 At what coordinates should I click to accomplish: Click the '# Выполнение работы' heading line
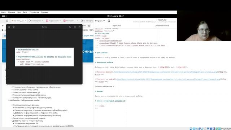tap(104, 62)
